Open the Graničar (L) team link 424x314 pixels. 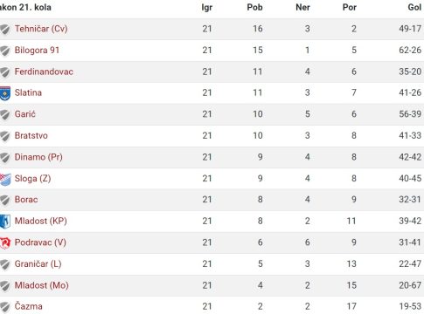coord(38,263)
